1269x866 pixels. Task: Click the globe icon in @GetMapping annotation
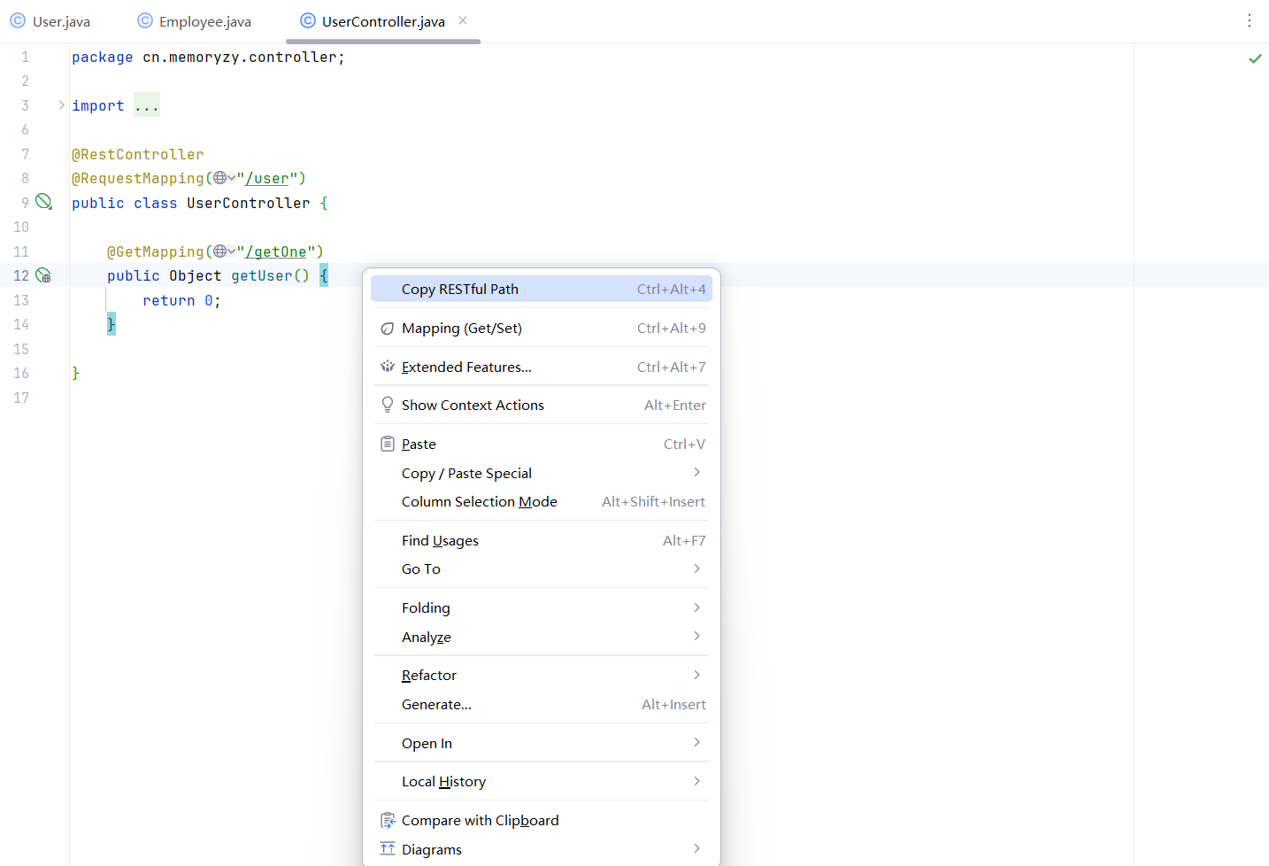(220, 251)
